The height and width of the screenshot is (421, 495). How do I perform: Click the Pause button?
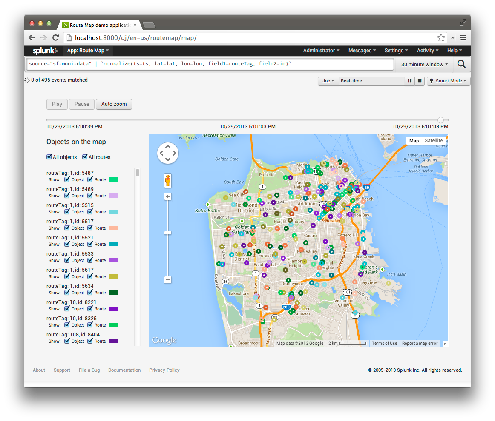[82, 104]
